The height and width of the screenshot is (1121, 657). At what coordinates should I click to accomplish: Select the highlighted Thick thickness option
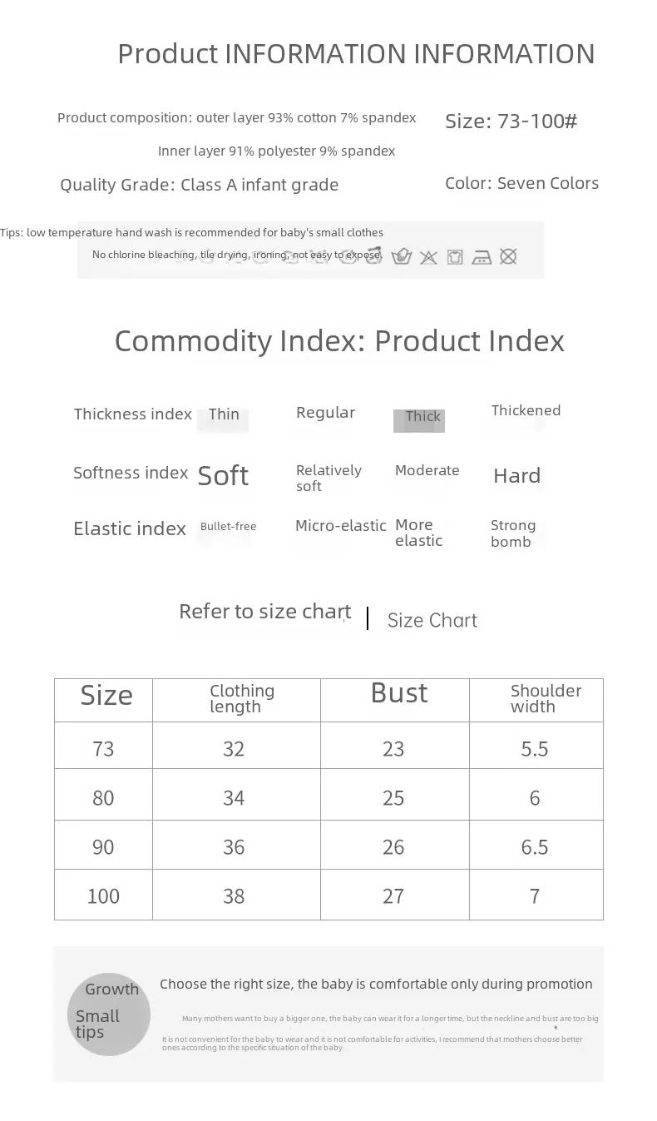pyautogui.click(x=419, y=420)
